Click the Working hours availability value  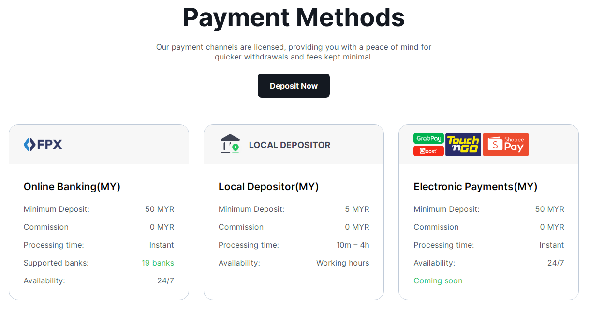point(343,263)
